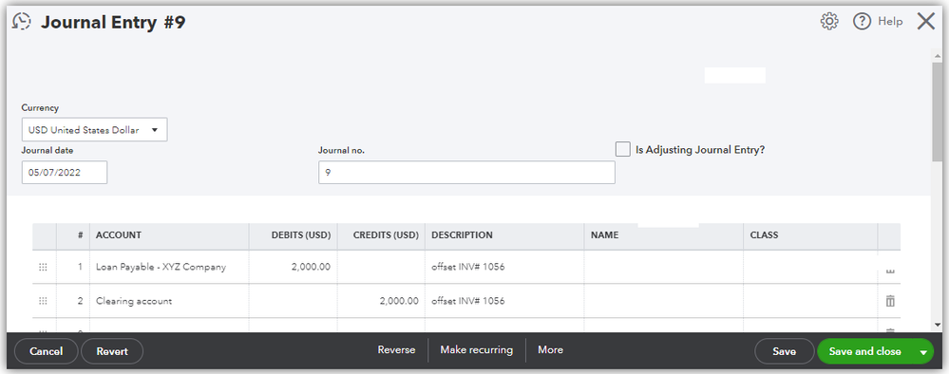949x374 pixels.
Task: Select Loan Payable - XYZ Company account cell
Action: [x=169, y=267]
